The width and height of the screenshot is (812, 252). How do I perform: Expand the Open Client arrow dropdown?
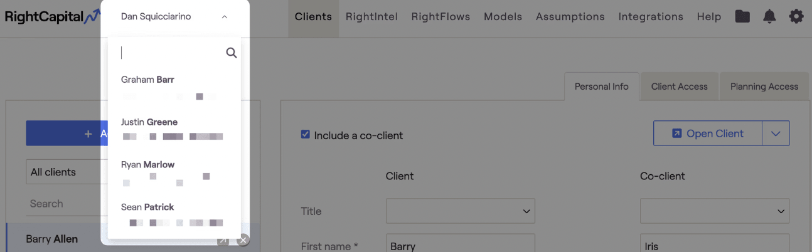tap(776, 134)
